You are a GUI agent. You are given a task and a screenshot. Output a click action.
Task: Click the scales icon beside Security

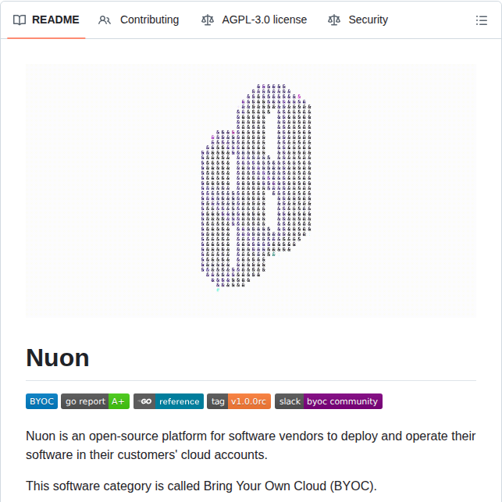pyautogui.click(x=334, y=20)
